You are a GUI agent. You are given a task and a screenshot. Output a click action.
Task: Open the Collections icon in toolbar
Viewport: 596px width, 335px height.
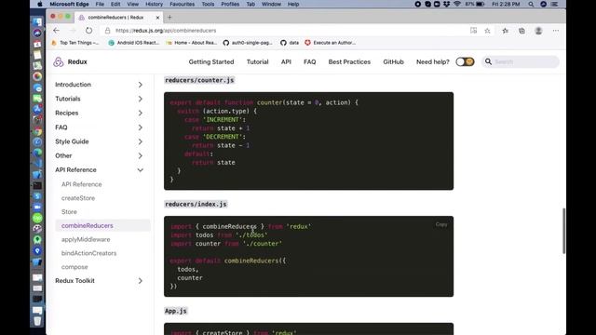[x=521, y=31]
